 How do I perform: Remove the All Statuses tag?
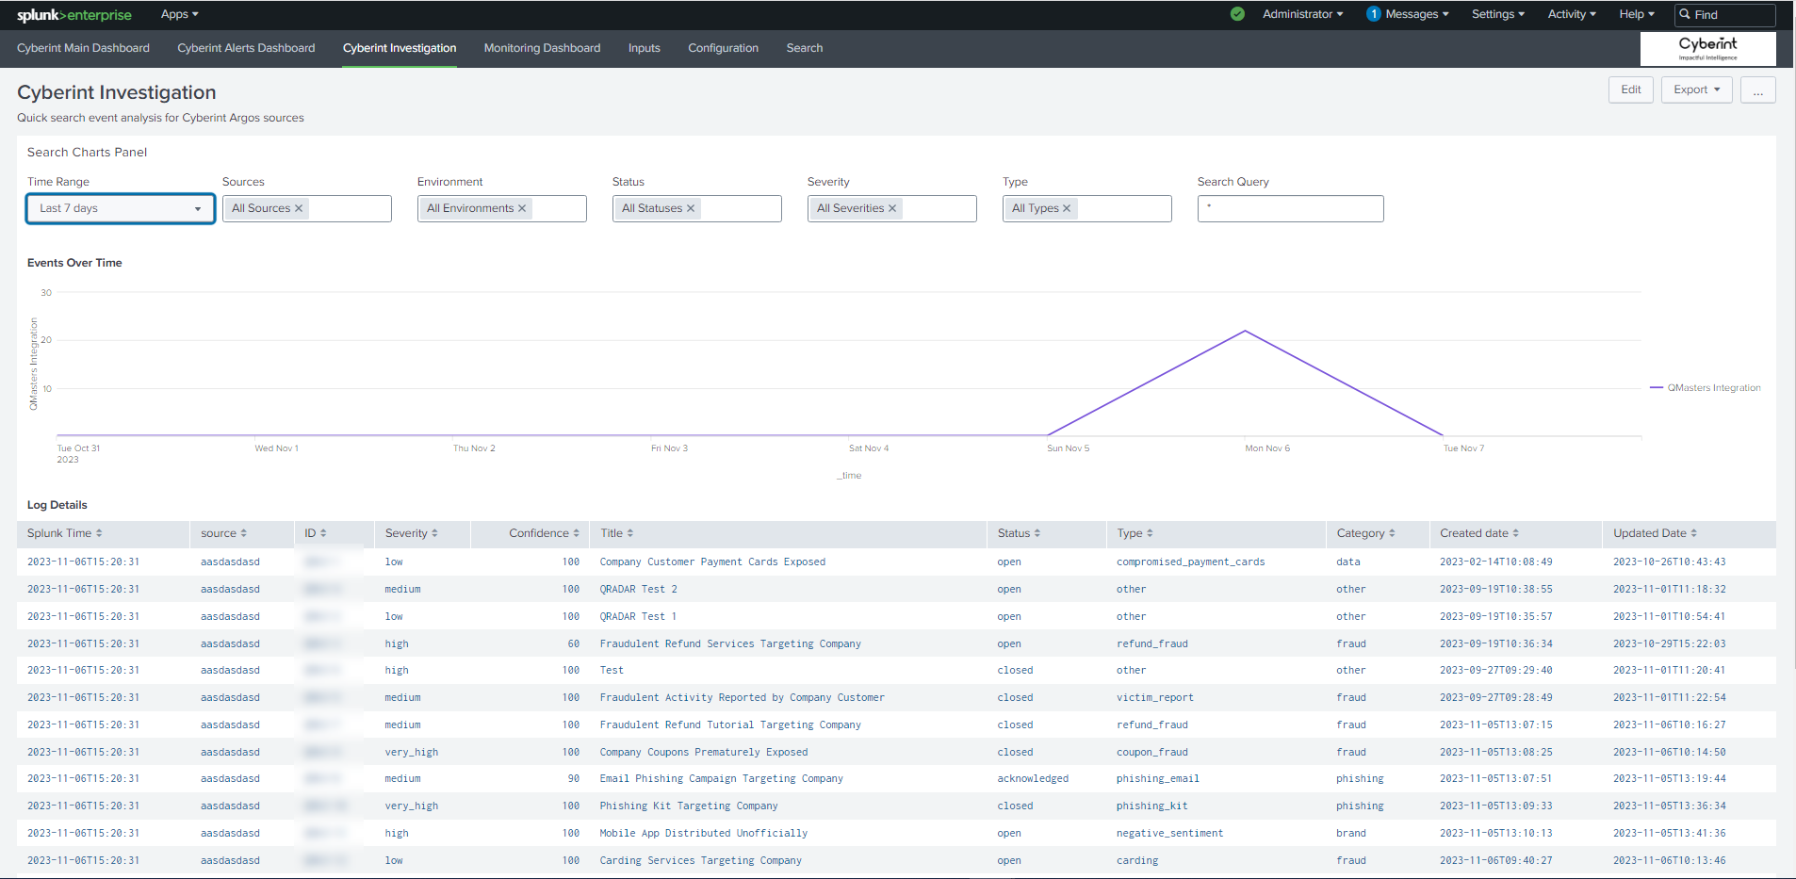(691, 208)
